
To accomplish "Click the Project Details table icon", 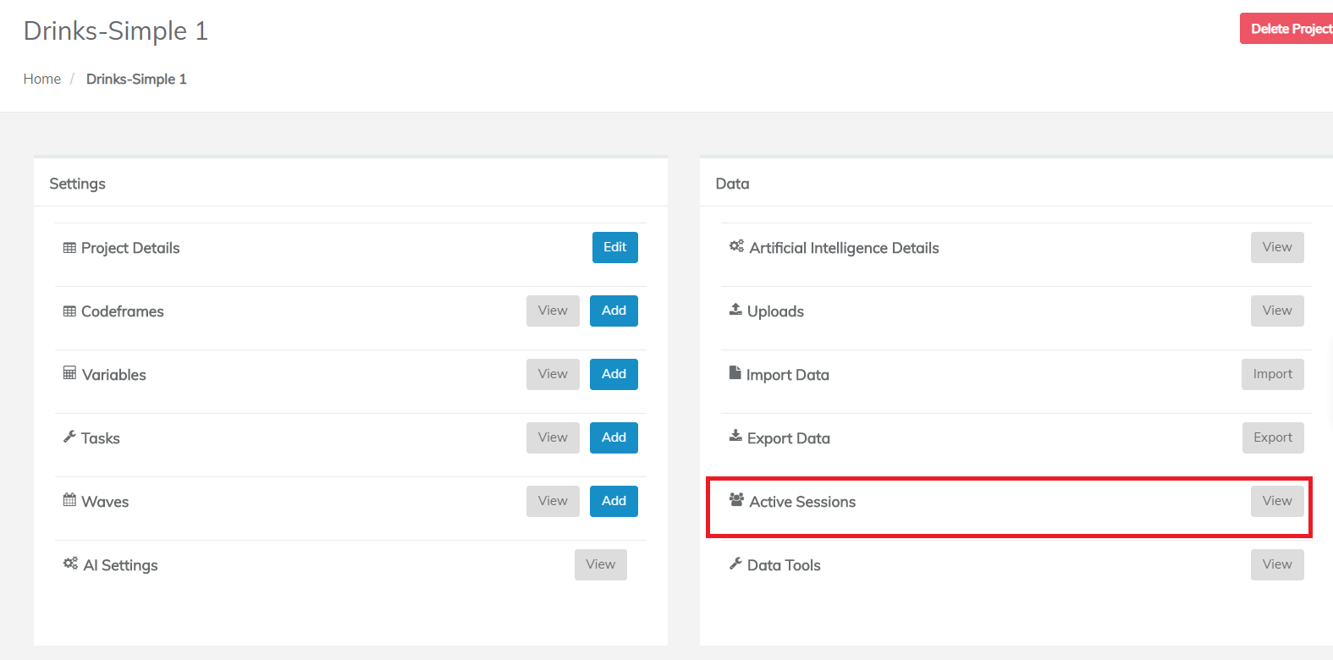I will 69,248.
